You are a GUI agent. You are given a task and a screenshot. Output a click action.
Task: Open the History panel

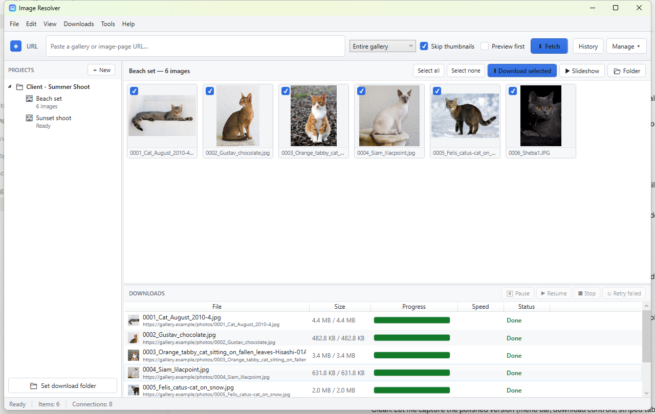point(588,46)
